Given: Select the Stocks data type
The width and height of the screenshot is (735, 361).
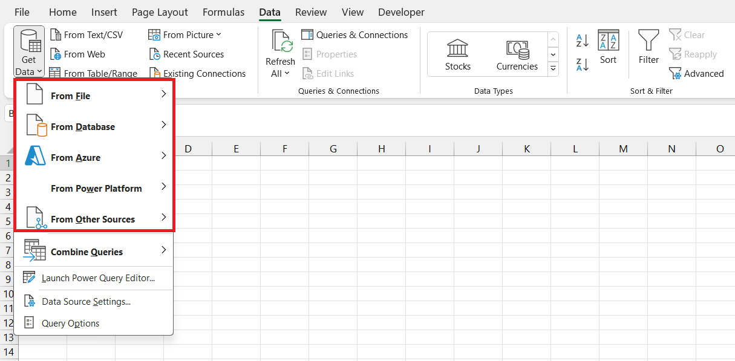Looking at the screenshot, I should pos(458,55).
